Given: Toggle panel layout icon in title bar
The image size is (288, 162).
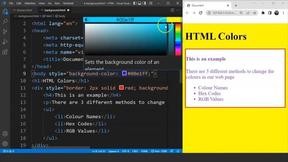Looking at the screenshot, I should click(x=139, y=3).
